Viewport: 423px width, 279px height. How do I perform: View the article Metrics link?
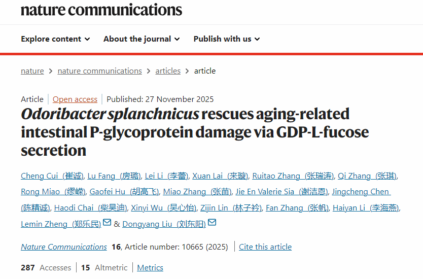click(150, 267)
